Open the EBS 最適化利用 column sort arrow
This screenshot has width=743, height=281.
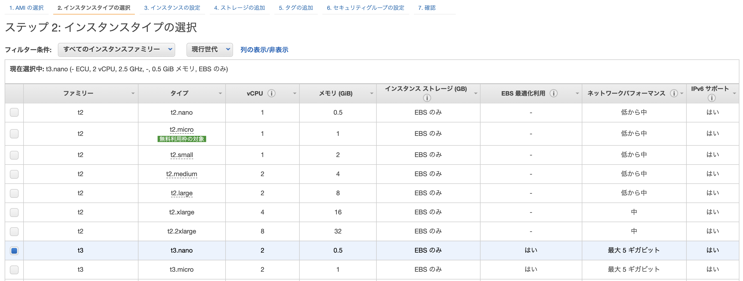pyautogui.click(x=577, y=93)
